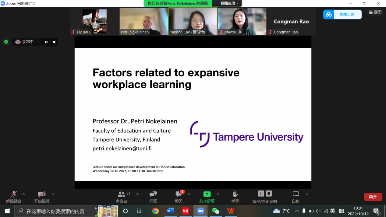Click the red Leave button
The image size is (386, 217).
pyautogui.click(x=373, y=197)
